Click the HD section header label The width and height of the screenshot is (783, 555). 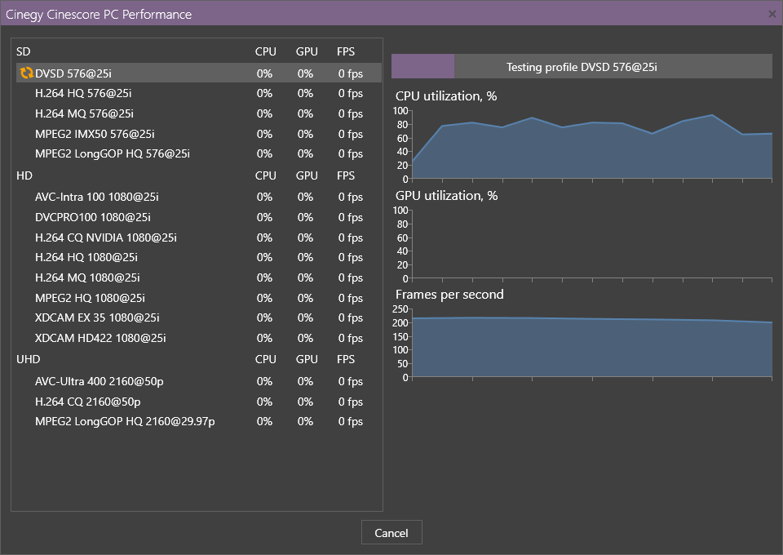[x=24, y=175]
